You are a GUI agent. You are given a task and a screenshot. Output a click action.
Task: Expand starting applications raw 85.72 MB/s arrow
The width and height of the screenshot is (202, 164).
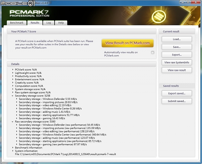(17, 141)
